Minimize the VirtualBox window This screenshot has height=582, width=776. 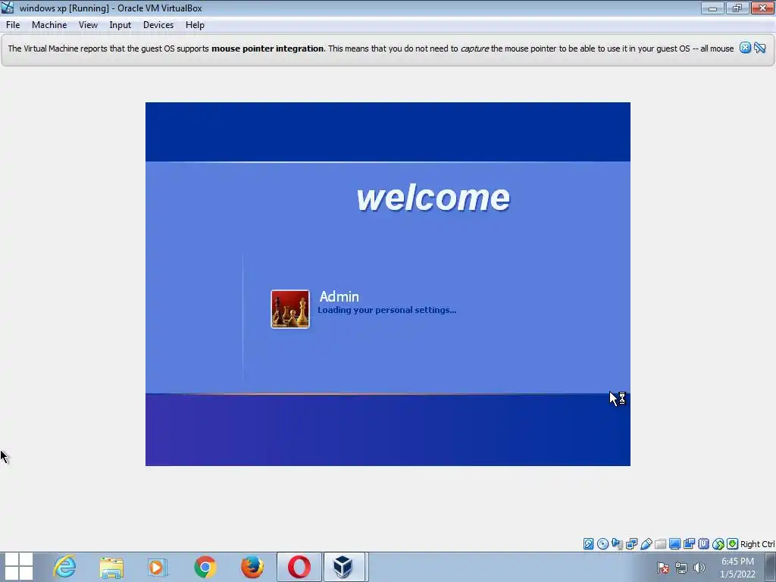(x=712, y=8)
